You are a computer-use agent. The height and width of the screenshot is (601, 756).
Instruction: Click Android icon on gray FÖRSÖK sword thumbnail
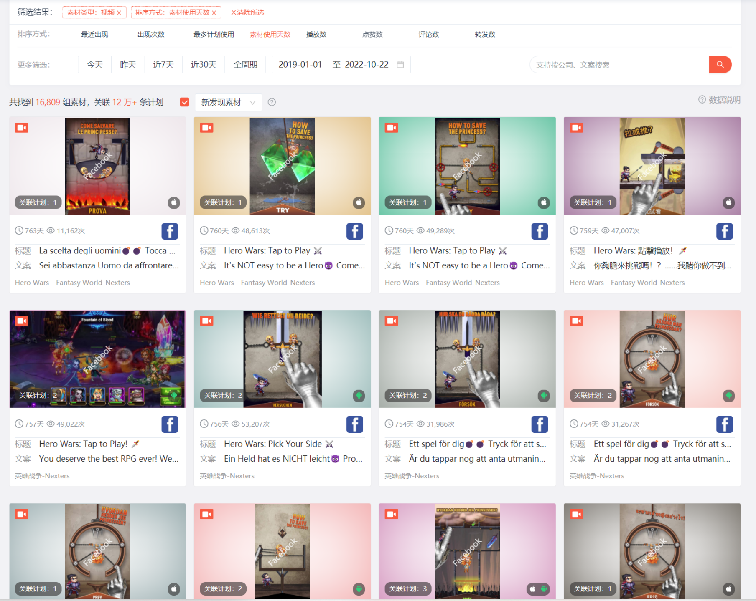coord(544,396)
